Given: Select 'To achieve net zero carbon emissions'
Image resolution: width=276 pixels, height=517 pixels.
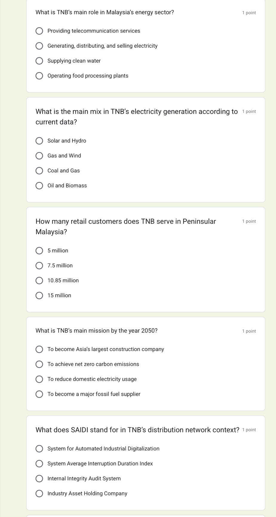Looking at the screenshot, I should pos(39,364).
